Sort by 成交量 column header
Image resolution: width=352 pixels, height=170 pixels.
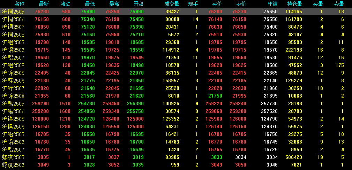pos(172,4)
